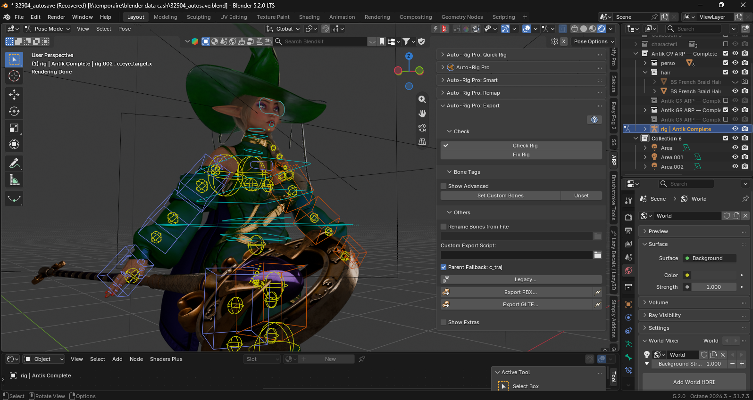Click the pan view hand icon

click(x=422, y=114)
